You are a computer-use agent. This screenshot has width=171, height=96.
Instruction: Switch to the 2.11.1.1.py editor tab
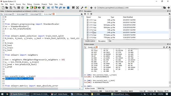8,14
